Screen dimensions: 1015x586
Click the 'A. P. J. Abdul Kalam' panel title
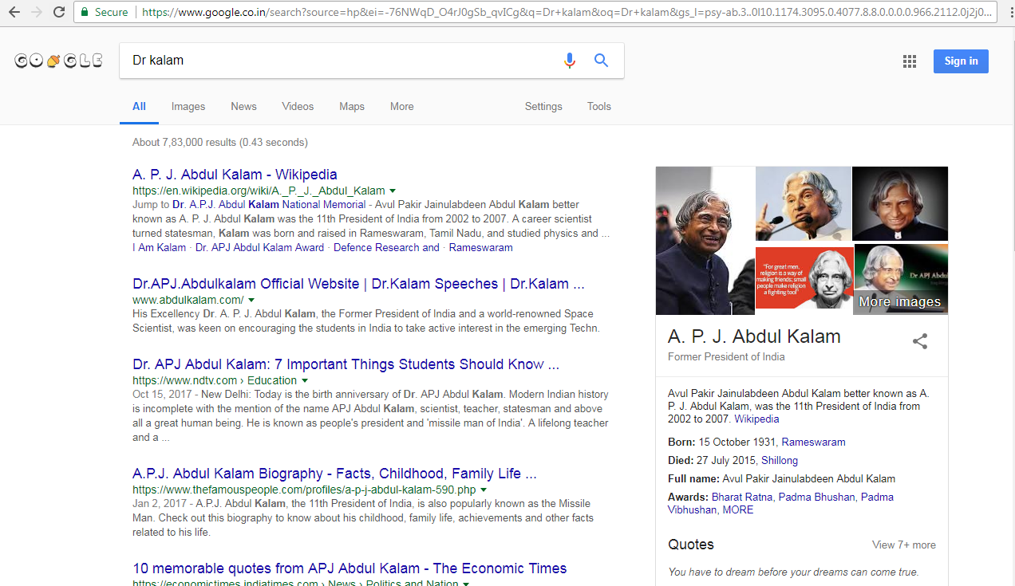tap(754, 336)
